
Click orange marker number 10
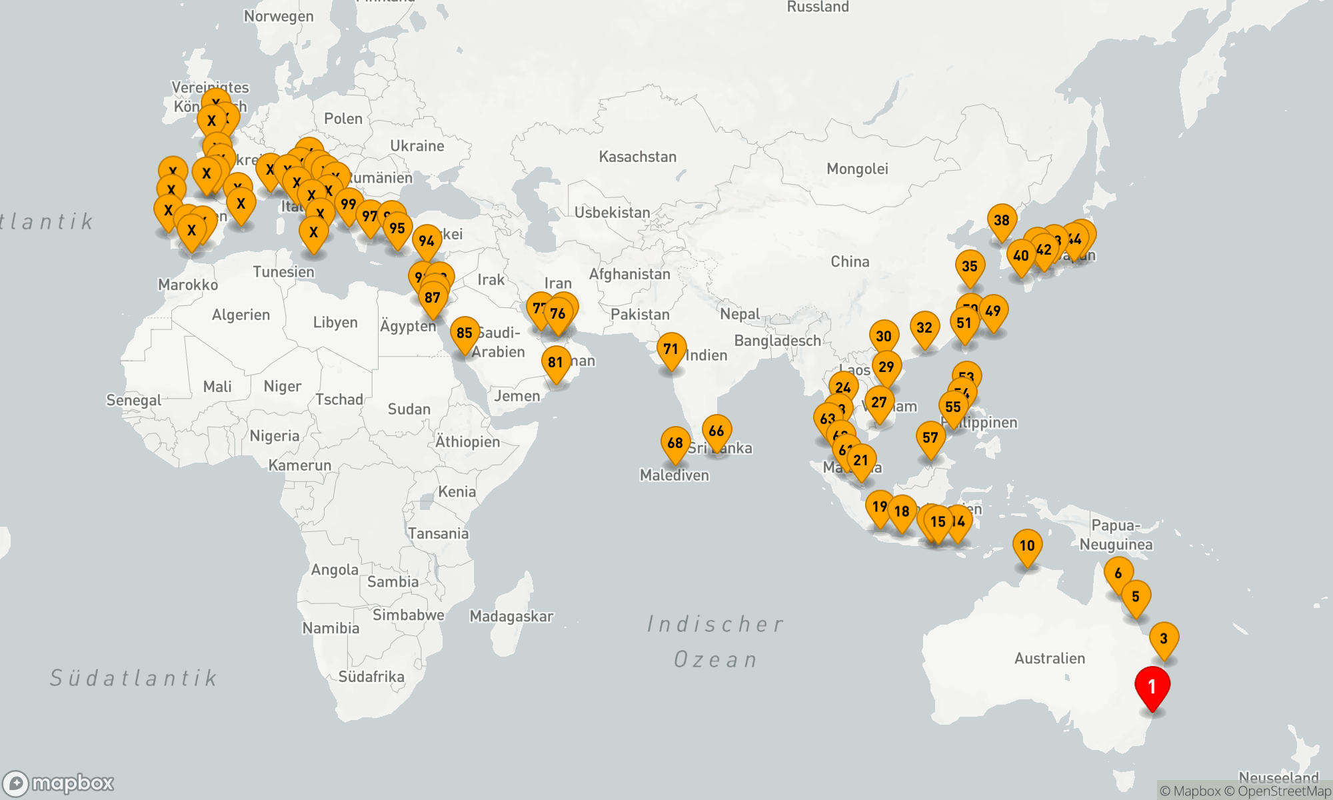click(x=1027, y=546)
